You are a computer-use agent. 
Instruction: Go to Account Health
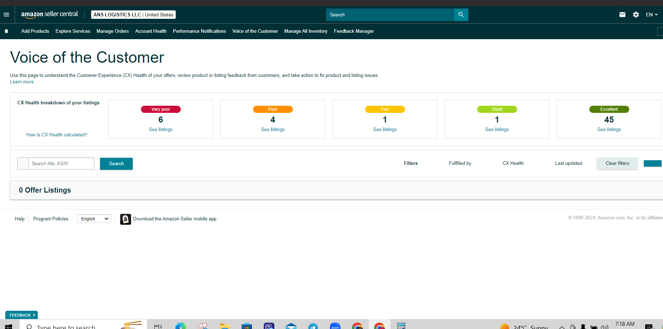pyautogui.click(x=151, y=31)
